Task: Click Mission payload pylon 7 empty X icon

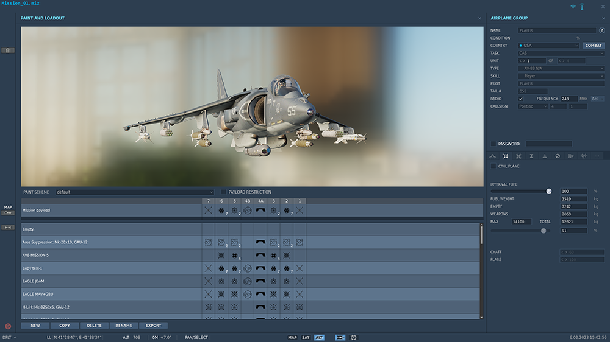Action: pyautogui.click(x=209, y=211)
